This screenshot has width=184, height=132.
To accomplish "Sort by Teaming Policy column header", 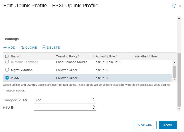I will coord(68,56).
